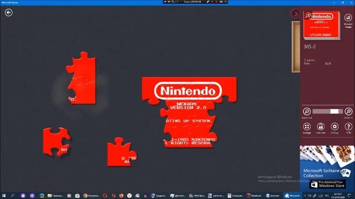This screenshot has width=355, height=199.
Task: Open the Windows Start menu
Action: point(4,196)
